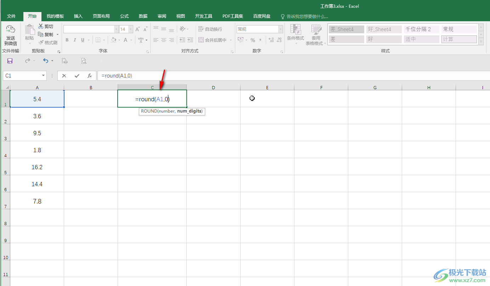The image size is (490, 286).
Task: Apply the 适中 cell style
Action: pos(422,39)
